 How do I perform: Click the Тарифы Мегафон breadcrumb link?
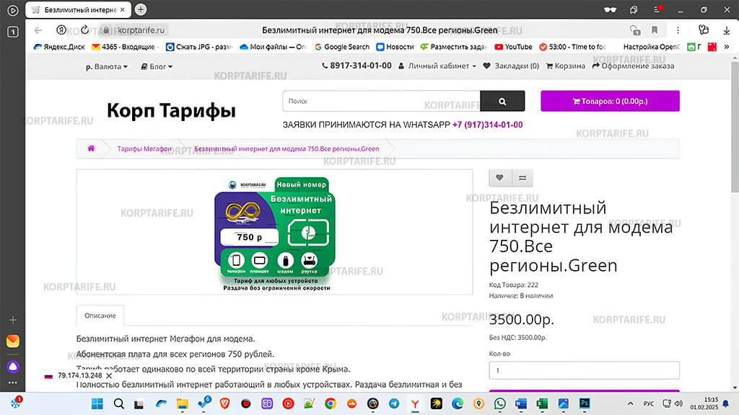[144, 148]
